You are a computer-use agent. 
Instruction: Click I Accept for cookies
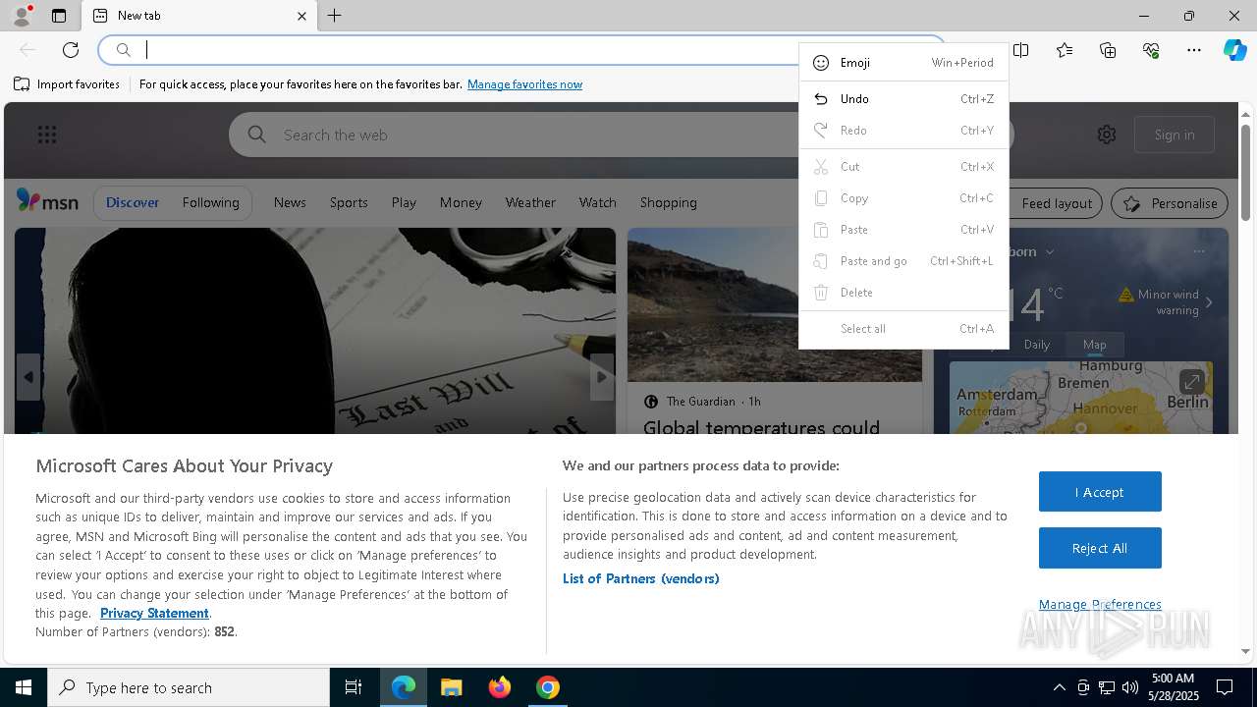pyautogui.click(x=1100, y=492)
